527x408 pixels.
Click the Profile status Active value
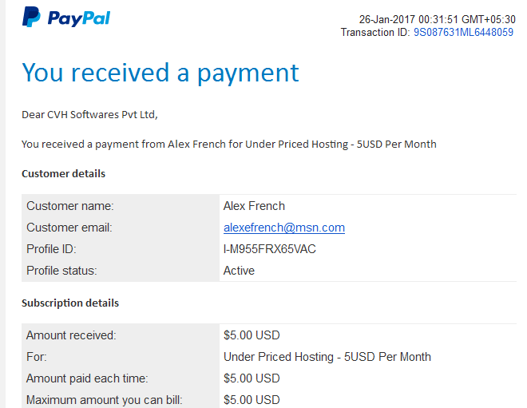point(239,271)
